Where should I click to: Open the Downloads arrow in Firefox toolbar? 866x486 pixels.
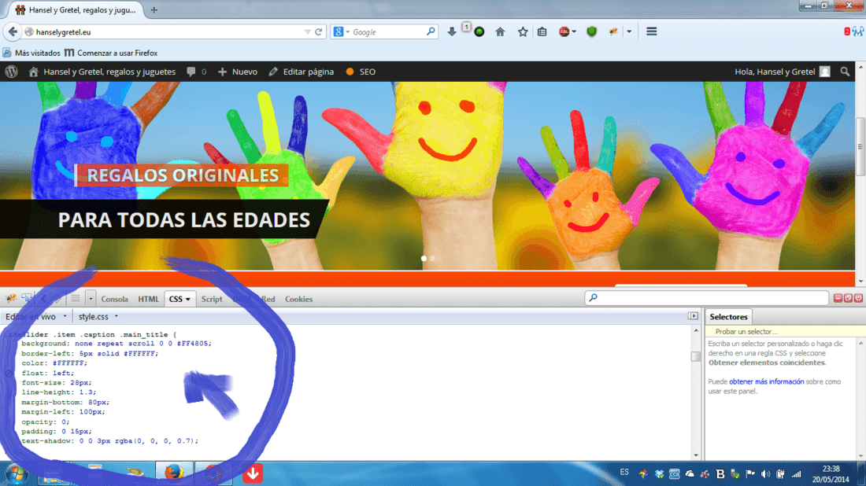point(452,32)
